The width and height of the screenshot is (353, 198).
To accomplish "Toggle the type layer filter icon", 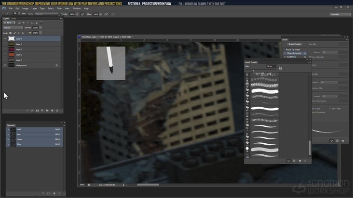I will coord(28,23).
